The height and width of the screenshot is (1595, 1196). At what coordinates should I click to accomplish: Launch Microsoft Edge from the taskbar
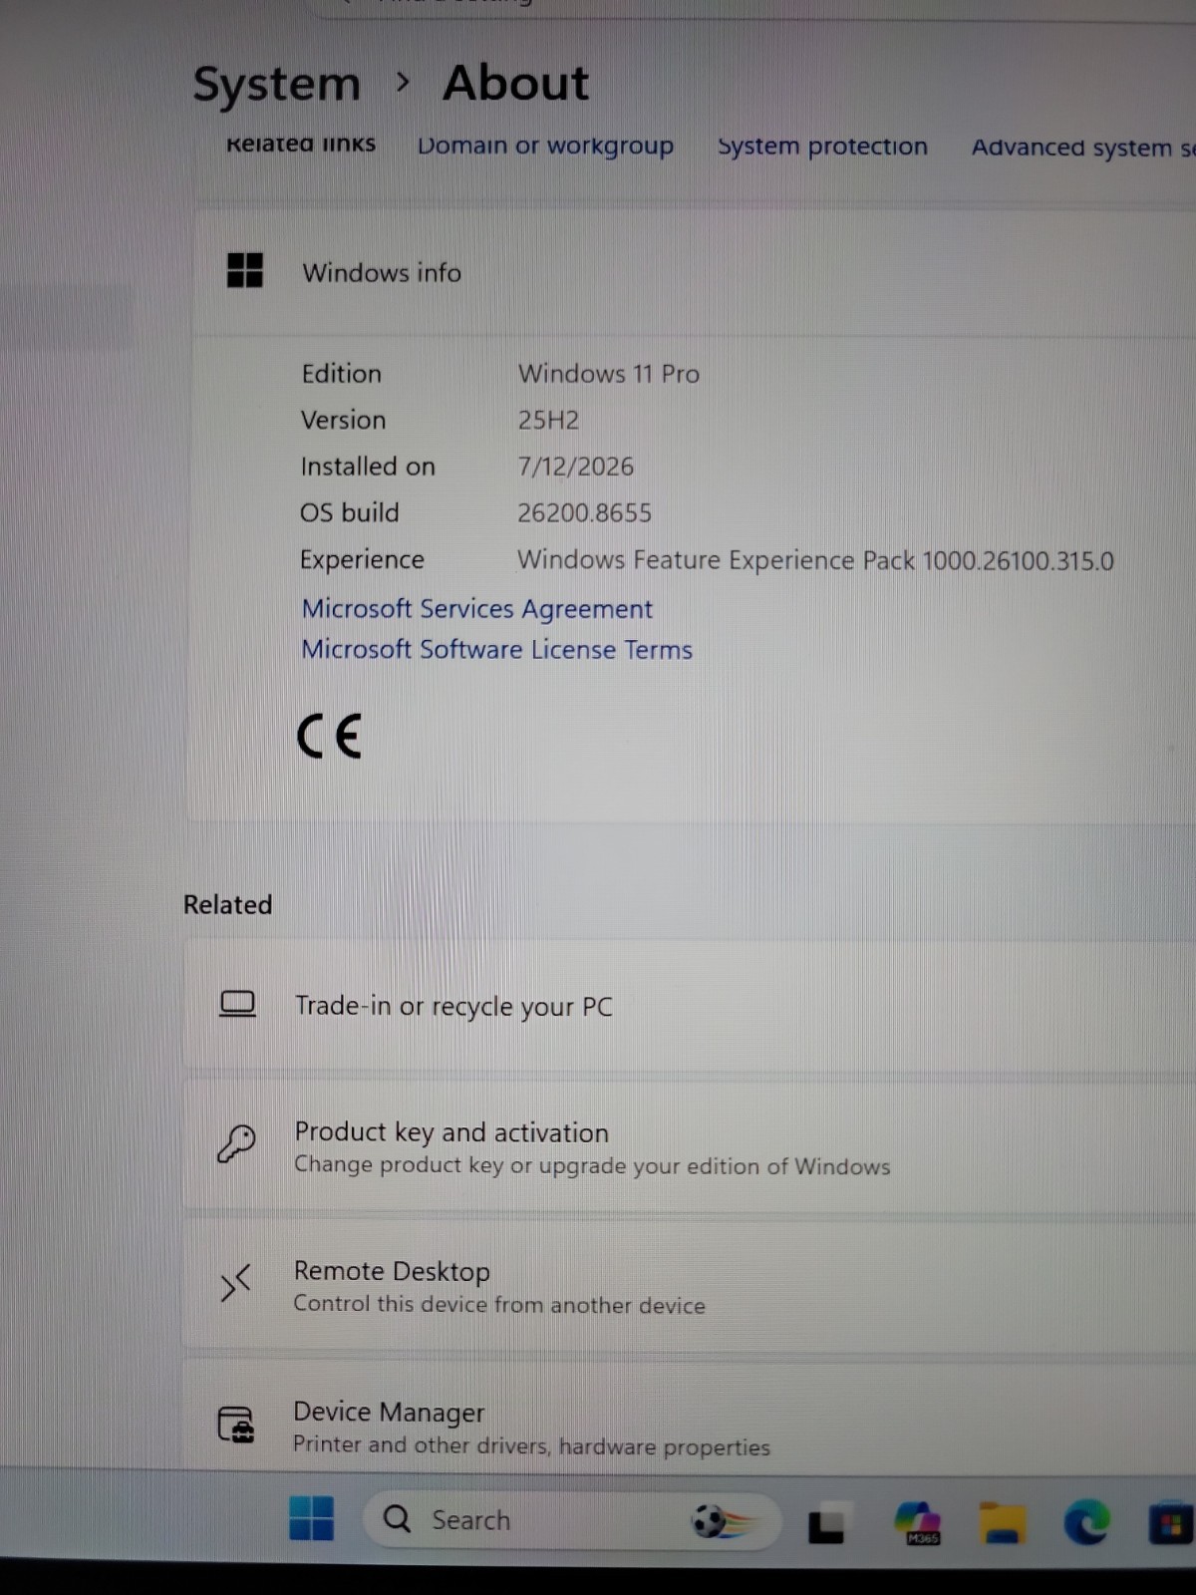pos(1085,1522)
